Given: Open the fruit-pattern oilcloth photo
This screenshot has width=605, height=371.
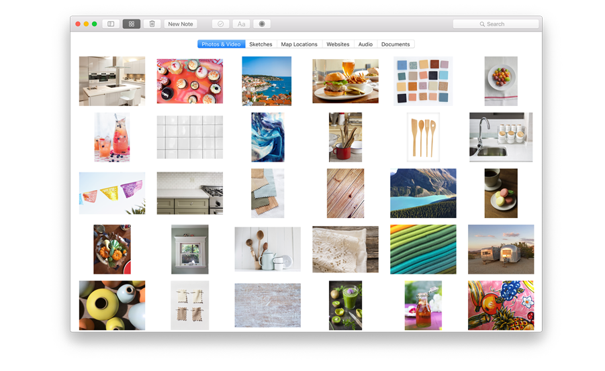Looking at the screenshot, I should (x=501, y=305).
